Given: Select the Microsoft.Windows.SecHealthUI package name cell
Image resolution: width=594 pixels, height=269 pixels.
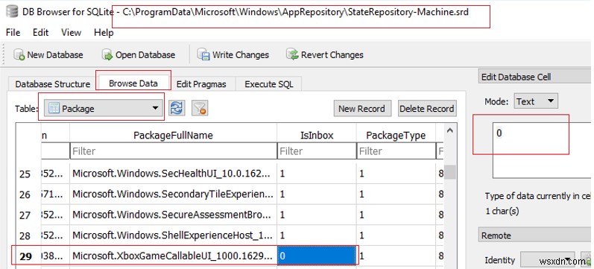Looking at the screenshot, I should click(173, 174).
